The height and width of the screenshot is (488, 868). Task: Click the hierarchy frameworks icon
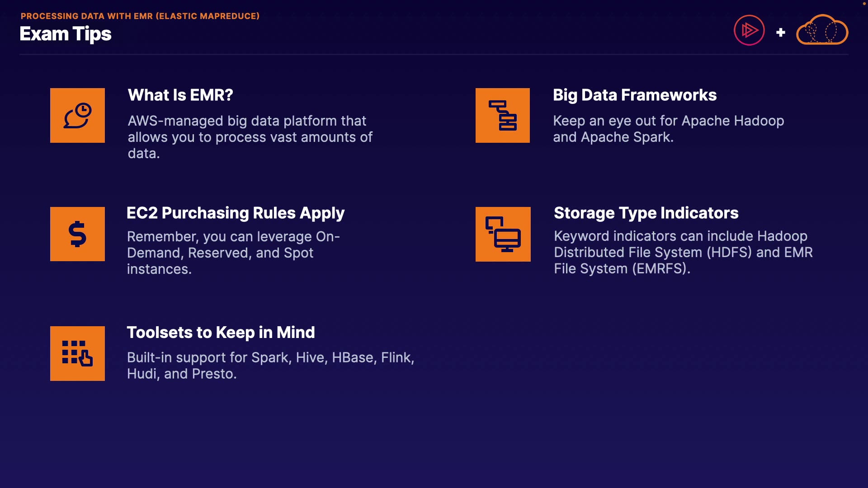click(x=502, y=116)
